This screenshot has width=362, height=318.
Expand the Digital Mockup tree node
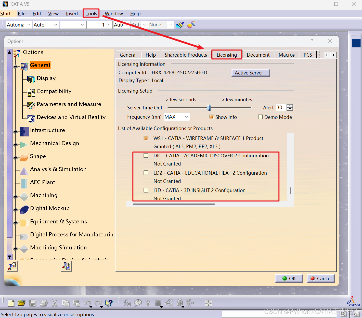pyautogui.click(x=15, y=210)
